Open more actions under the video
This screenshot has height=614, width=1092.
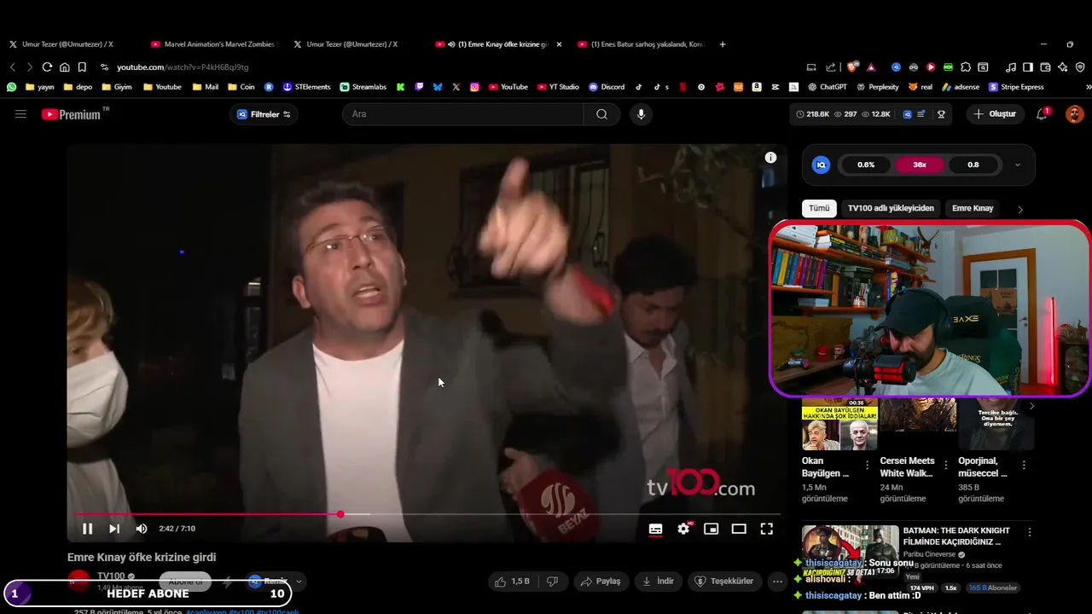[777, 582]
